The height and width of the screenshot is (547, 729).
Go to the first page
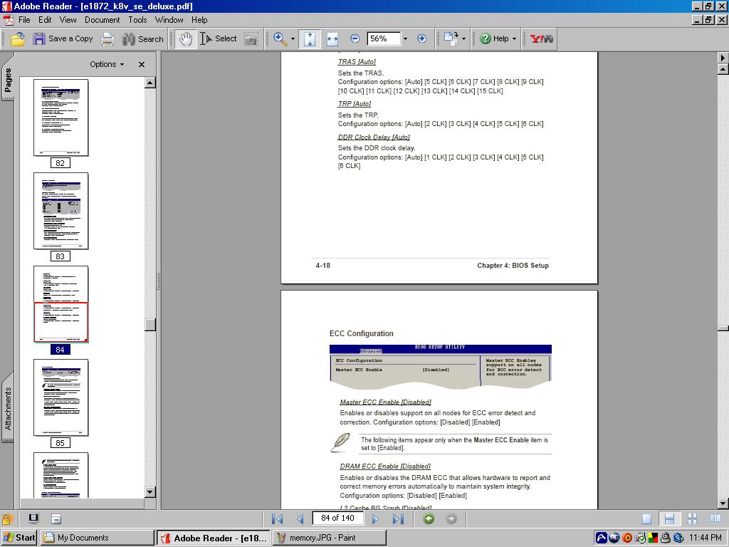pos(277,519)
